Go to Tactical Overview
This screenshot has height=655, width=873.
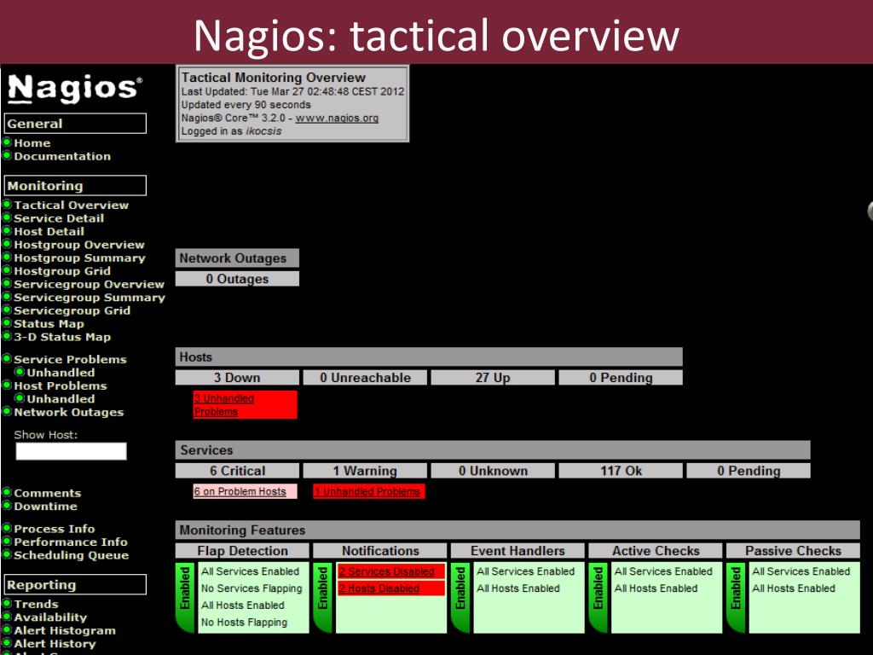71,205
